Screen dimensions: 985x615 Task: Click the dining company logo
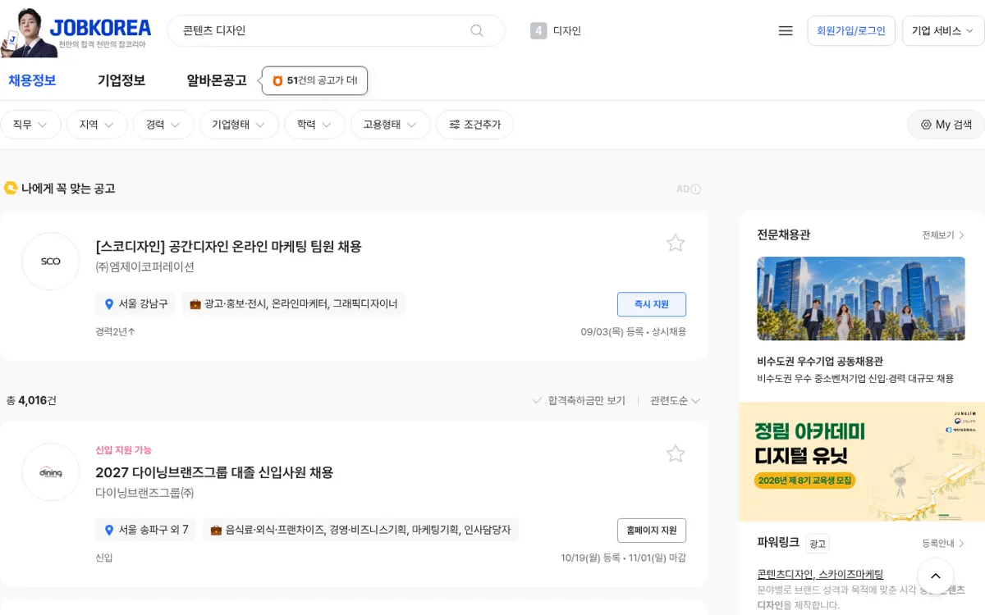(51, 472)
